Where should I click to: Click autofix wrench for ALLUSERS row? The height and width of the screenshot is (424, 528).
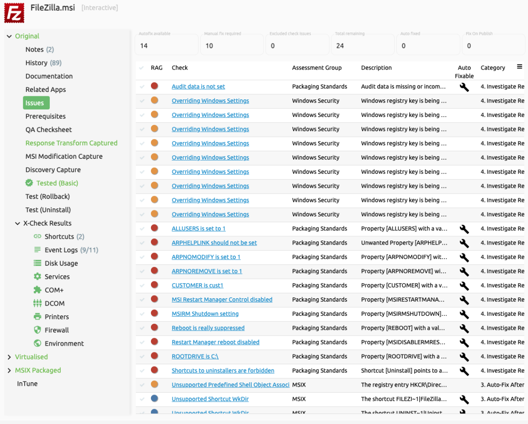[x=464, y=229]
